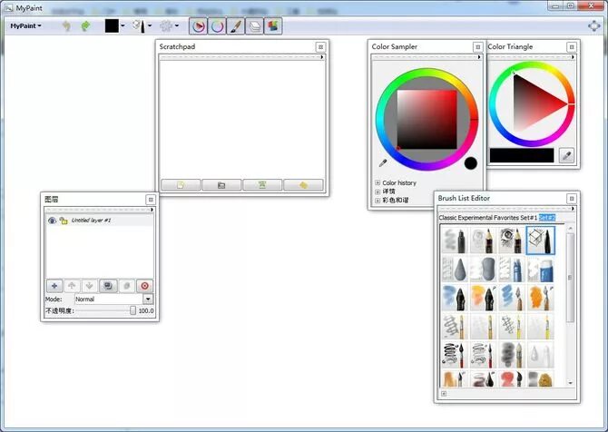Click the brush settings gear icon
The width and height of the screenshot is (608, 432).
tap(166, 26)
